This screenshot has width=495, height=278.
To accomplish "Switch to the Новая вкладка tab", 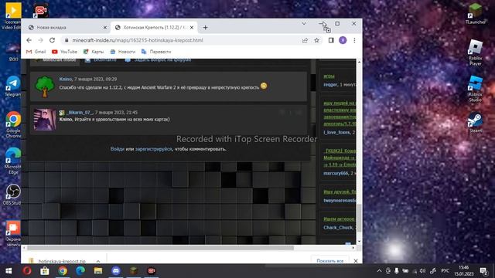I will point(67,28).
